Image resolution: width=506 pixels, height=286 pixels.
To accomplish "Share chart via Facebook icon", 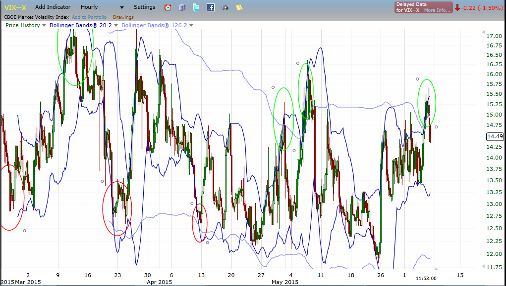I will [x=211, y=7].
